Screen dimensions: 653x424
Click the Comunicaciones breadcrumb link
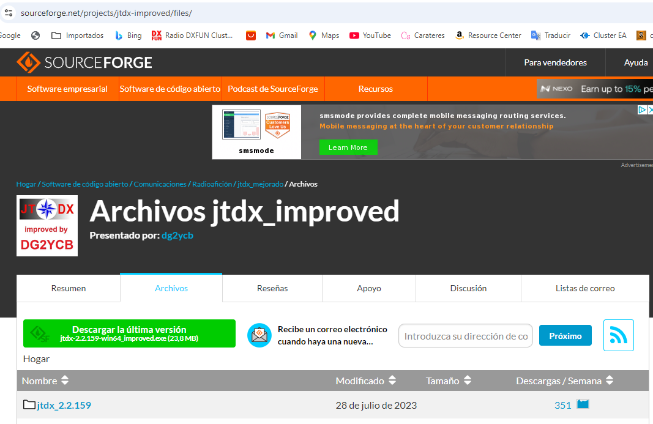pyautogui.click(x=160, y=184)
